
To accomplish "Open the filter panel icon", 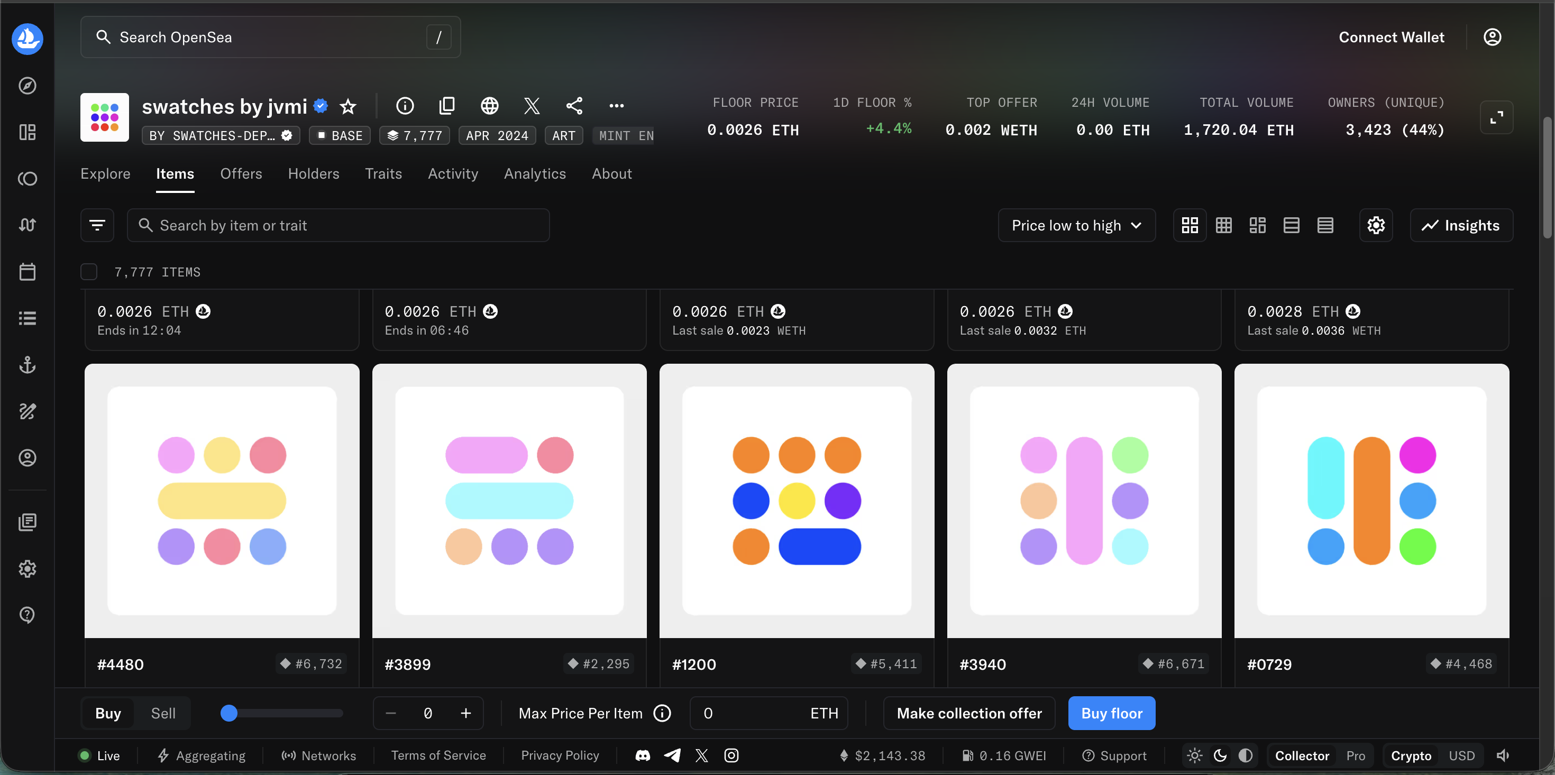I will coord(97,225).
